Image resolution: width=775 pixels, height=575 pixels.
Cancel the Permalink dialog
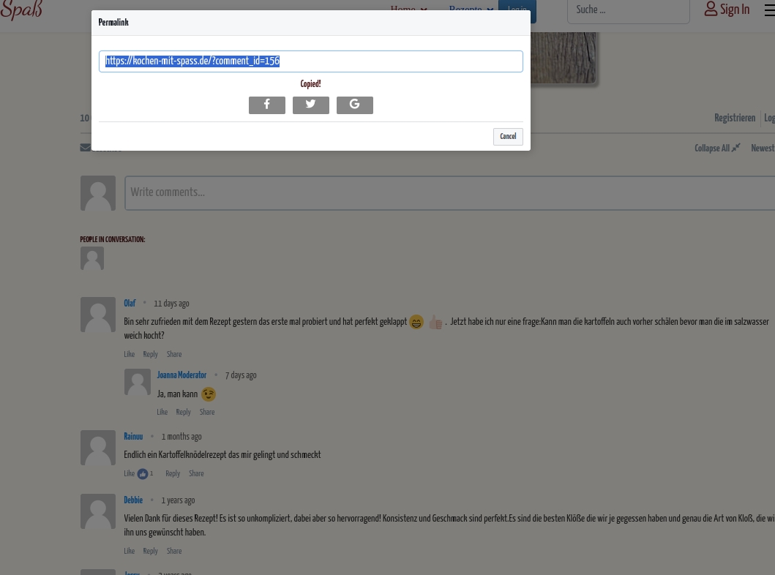(508, 136)
